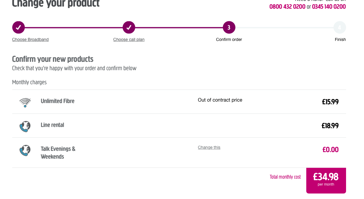
Task: Click the completed checkmark for Choose call plan
Action: [x=129, y=27]
